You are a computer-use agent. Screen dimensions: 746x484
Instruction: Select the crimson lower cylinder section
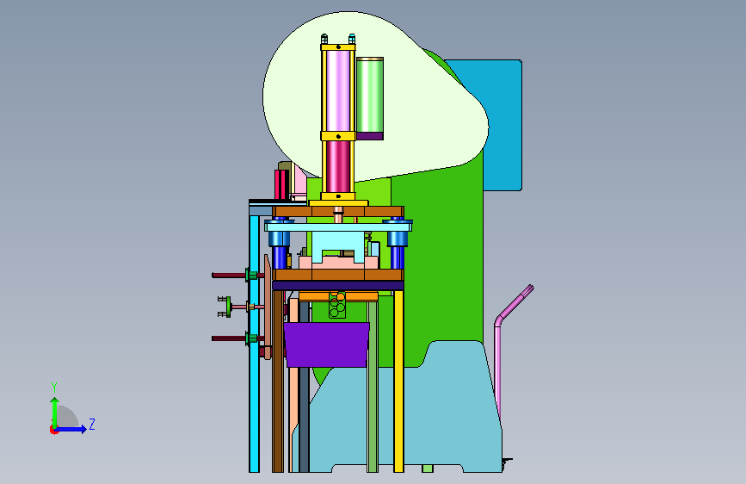[x=338, y=167]
